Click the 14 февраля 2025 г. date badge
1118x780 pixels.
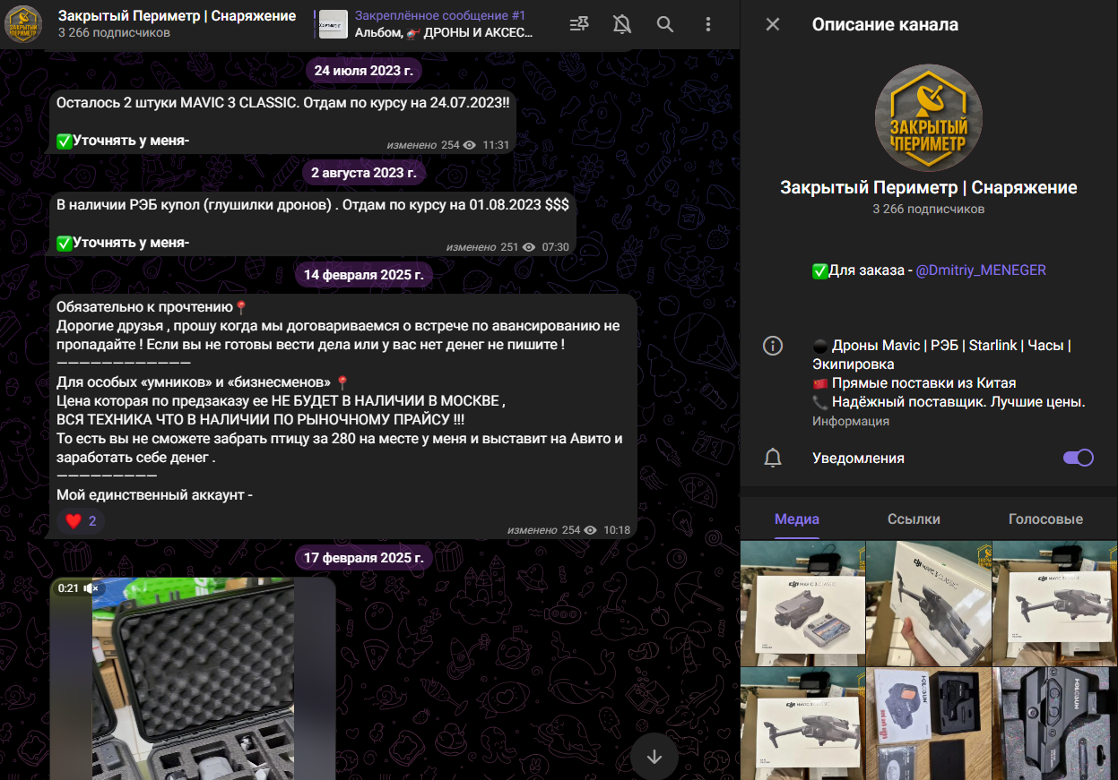(x=364, y=274)
